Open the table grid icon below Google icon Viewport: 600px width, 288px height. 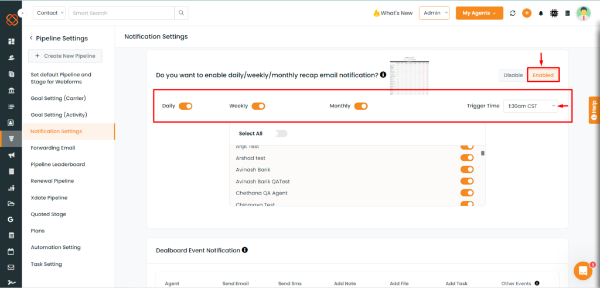(11, 235)
